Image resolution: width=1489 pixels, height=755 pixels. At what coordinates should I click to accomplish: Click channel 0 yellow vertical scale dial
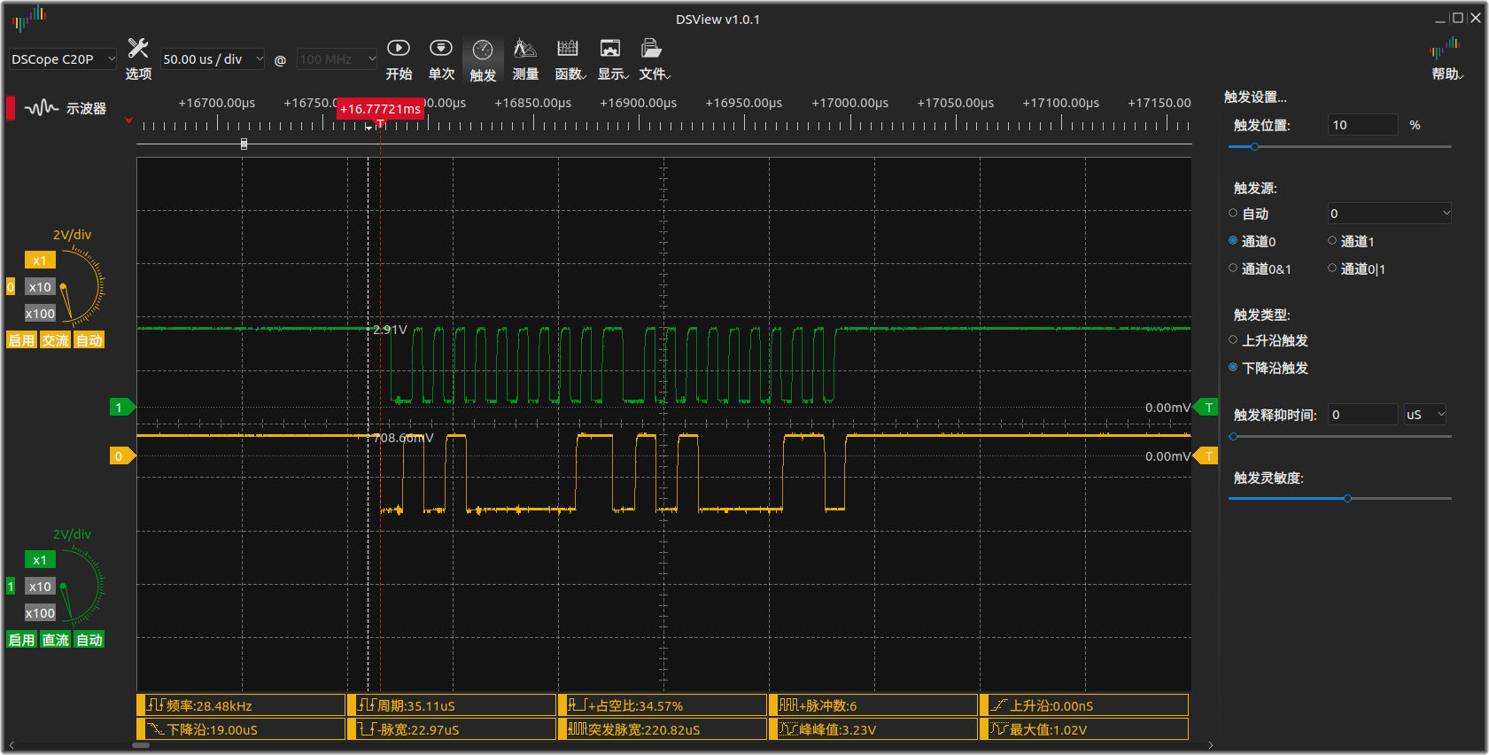click(x=81, y=287)
